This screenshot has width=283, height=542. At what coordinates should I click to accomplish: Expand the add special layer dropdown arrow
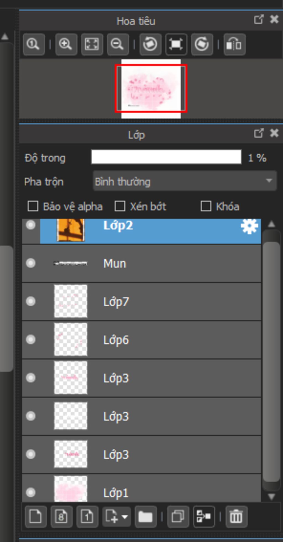coord(125,517)
